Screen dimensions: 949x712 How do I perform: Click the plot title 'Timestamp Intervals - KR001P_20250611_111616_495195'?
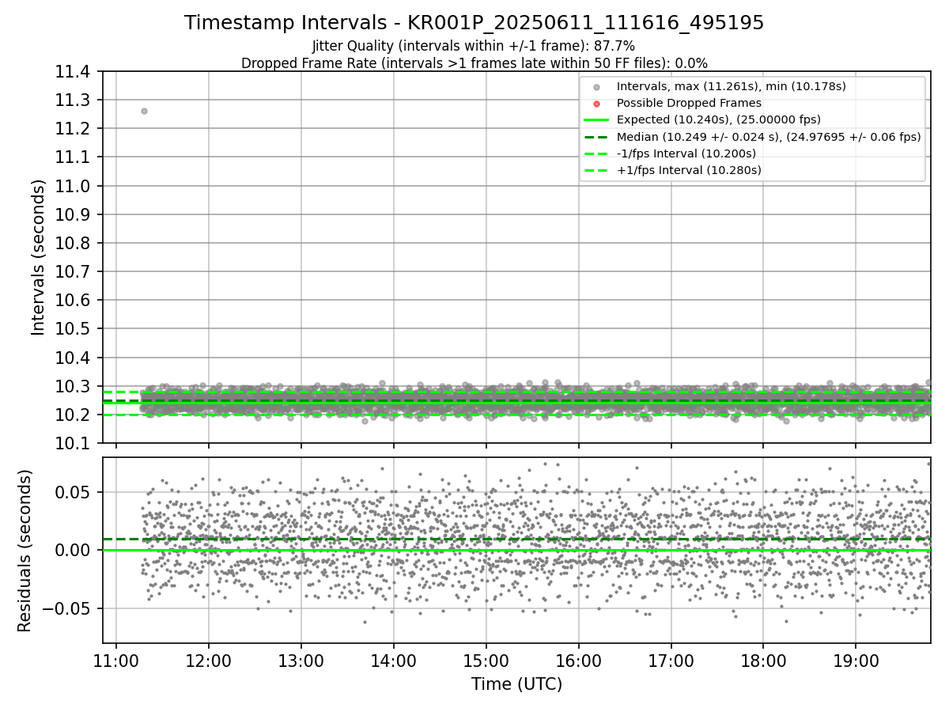point(474,23)
